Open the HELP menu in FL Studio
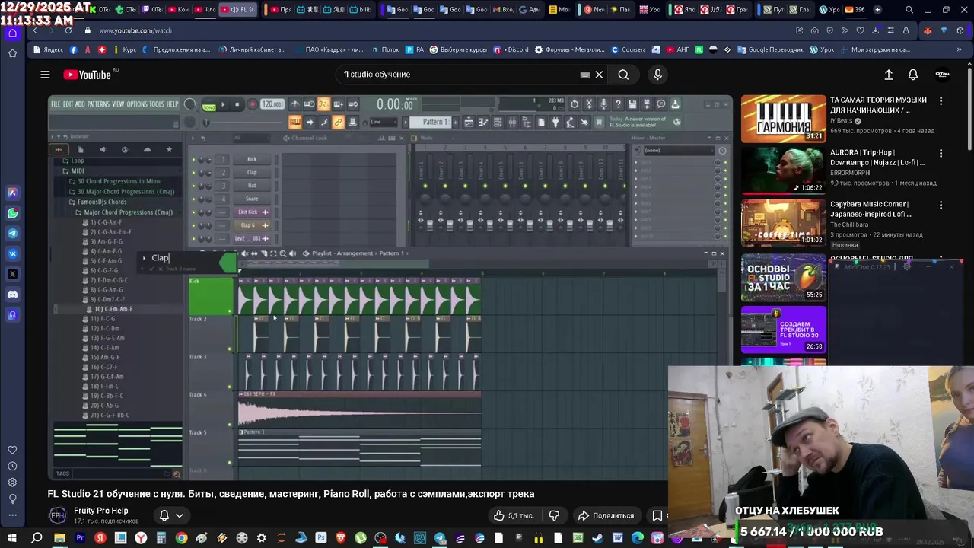This screenshot has height=548, width=974. pos(172,104)
